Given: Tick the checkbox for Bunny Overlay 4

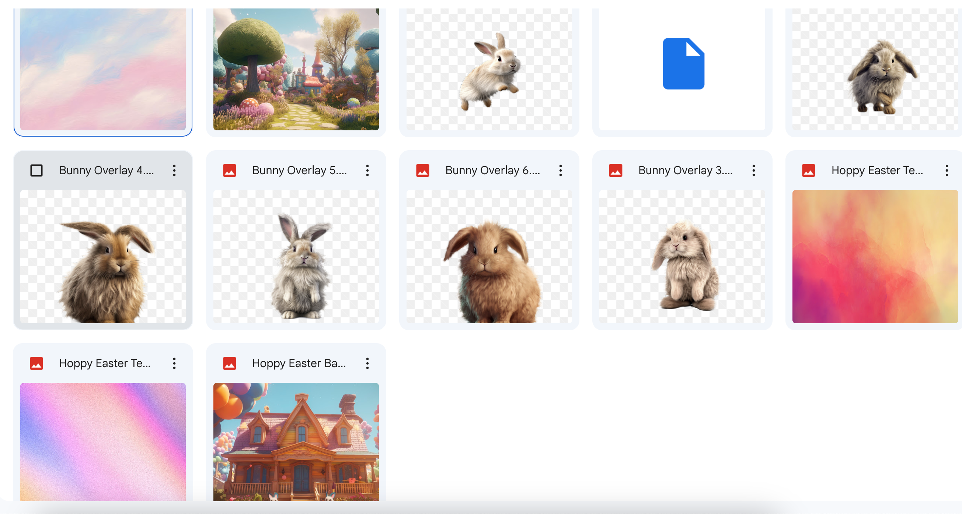Looking at the screenshot, I should click(x=36, y=170).
